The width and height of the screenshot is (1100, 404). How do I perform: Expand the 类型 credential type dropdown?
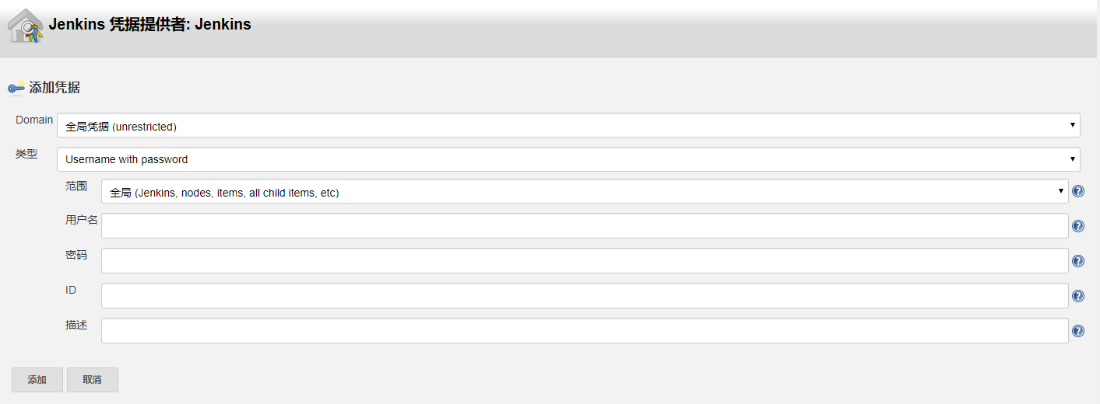point(568,159)
